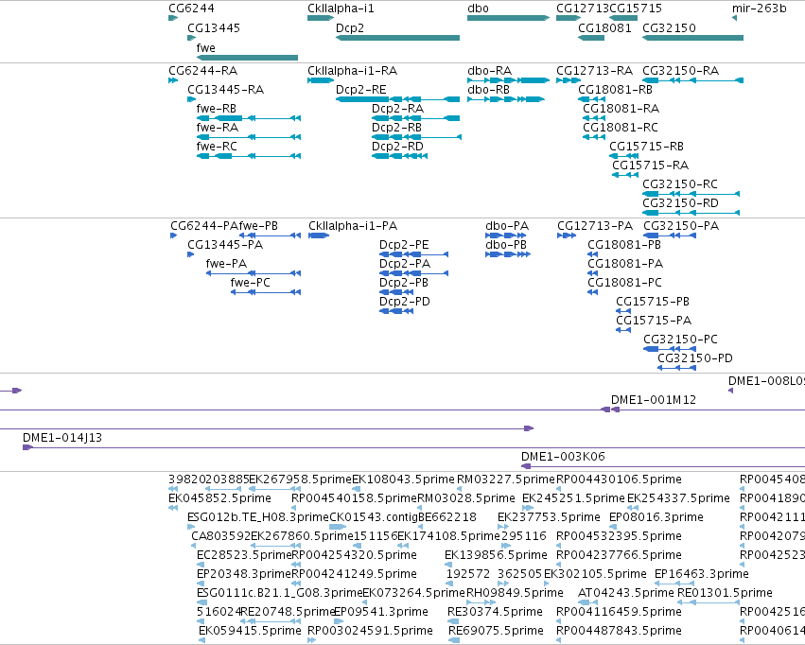Click the teal fwe gene bar
This screenshot has height=645, width=805.
point(247,58)
